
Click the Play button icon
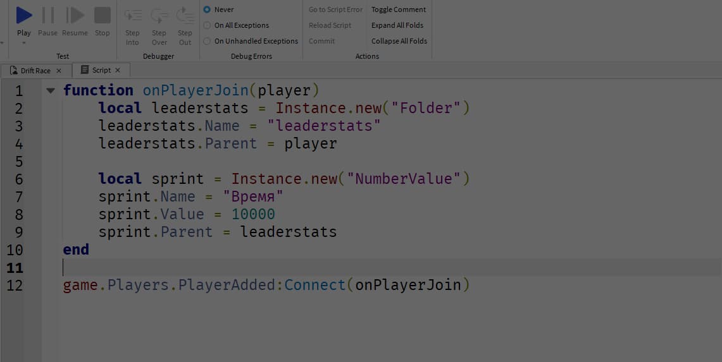point(24,15)
